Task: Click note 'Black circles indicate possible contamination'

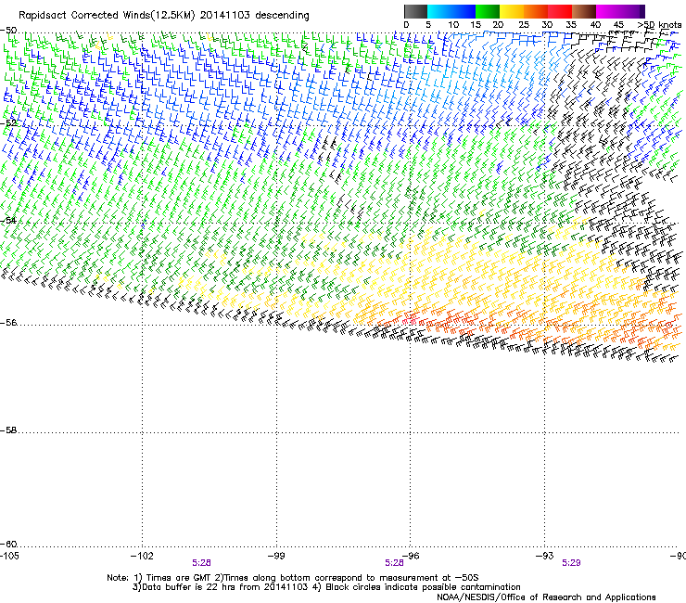Action: point(423,587)
